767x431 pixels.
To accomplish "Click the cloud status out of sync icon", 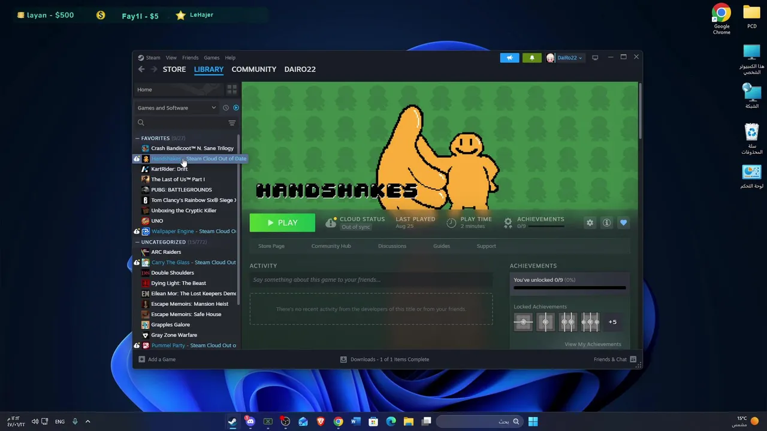I will 331,223.
